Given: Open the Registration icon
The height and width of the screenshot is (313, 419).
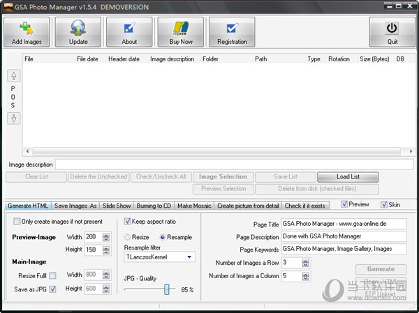Looking at the screenshot, I should 232,29.
